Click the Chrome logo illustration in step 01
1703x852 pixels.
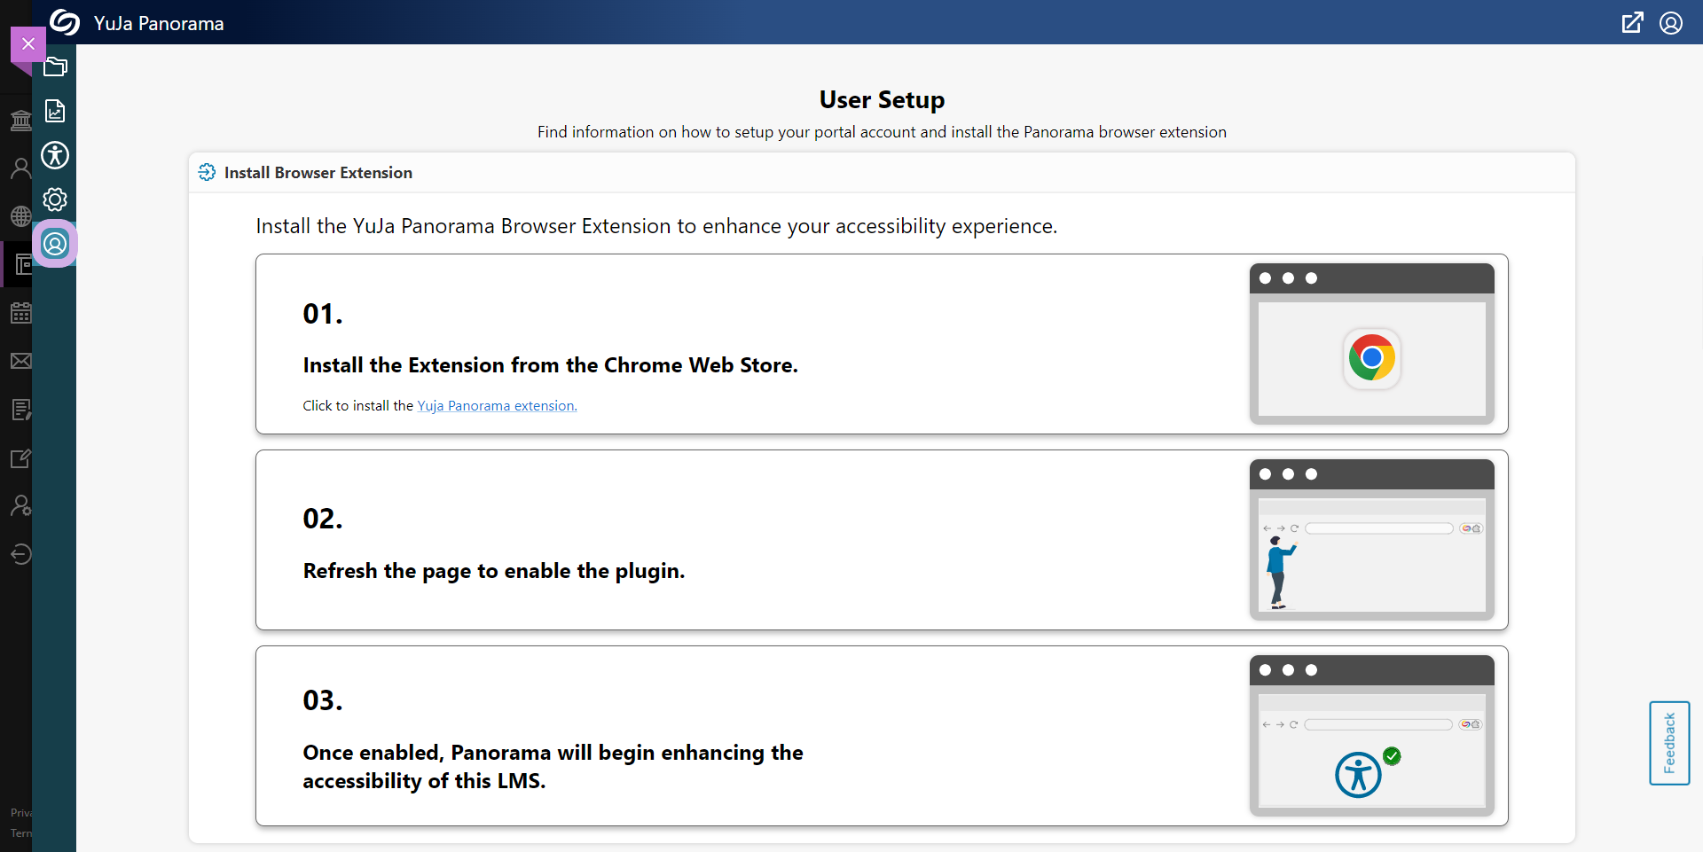(x=1371, y=358)
